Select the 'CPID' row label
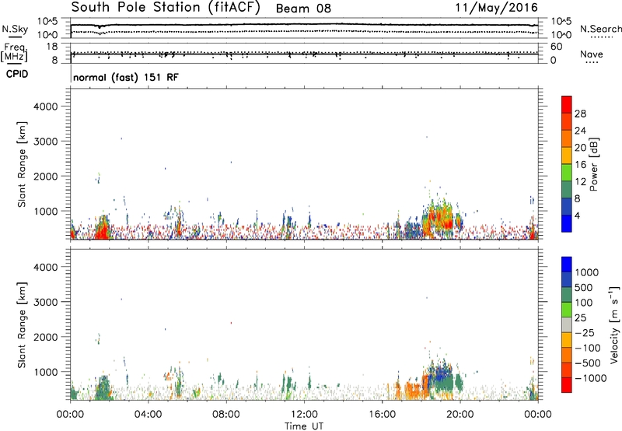The width and height of the screenshot is (622, 431). pyautogui.click(x=17, y=74)
